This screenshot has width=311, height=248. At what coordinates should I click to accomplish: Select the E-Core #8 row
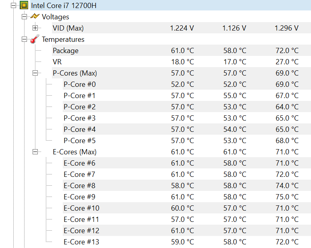pyautogui.click(x=187, y=186)
